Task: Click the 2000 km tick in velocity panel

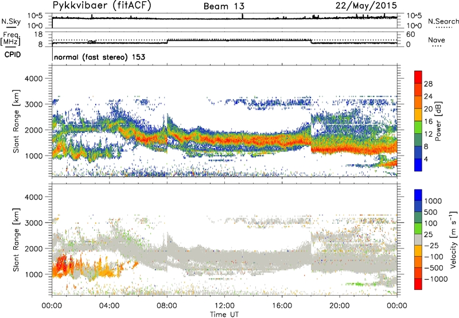Action: click(x=33, y=249)
